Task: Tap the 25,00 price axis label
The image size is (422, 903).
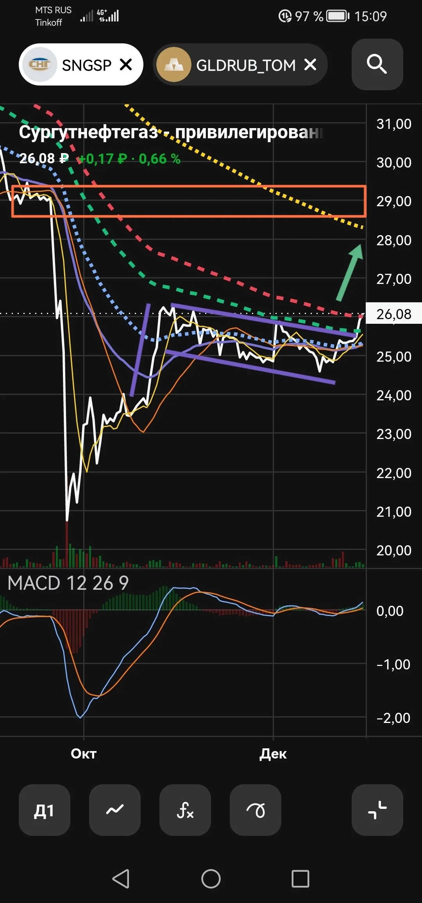Action: pos(394,357)
